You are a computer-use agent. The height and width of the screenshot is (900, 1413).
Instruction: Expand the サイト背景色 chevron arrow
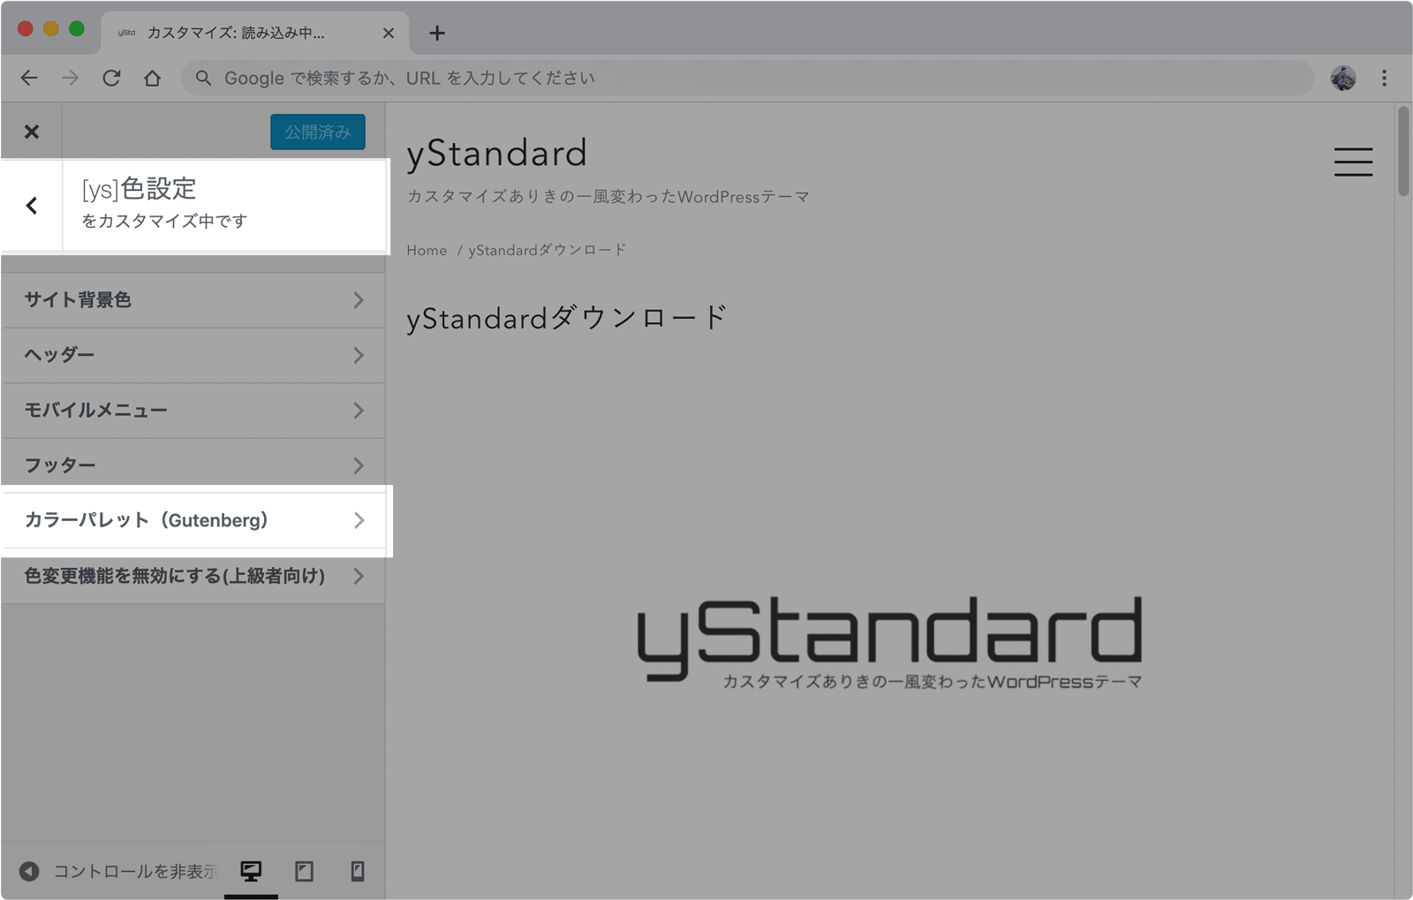[359, 300]
